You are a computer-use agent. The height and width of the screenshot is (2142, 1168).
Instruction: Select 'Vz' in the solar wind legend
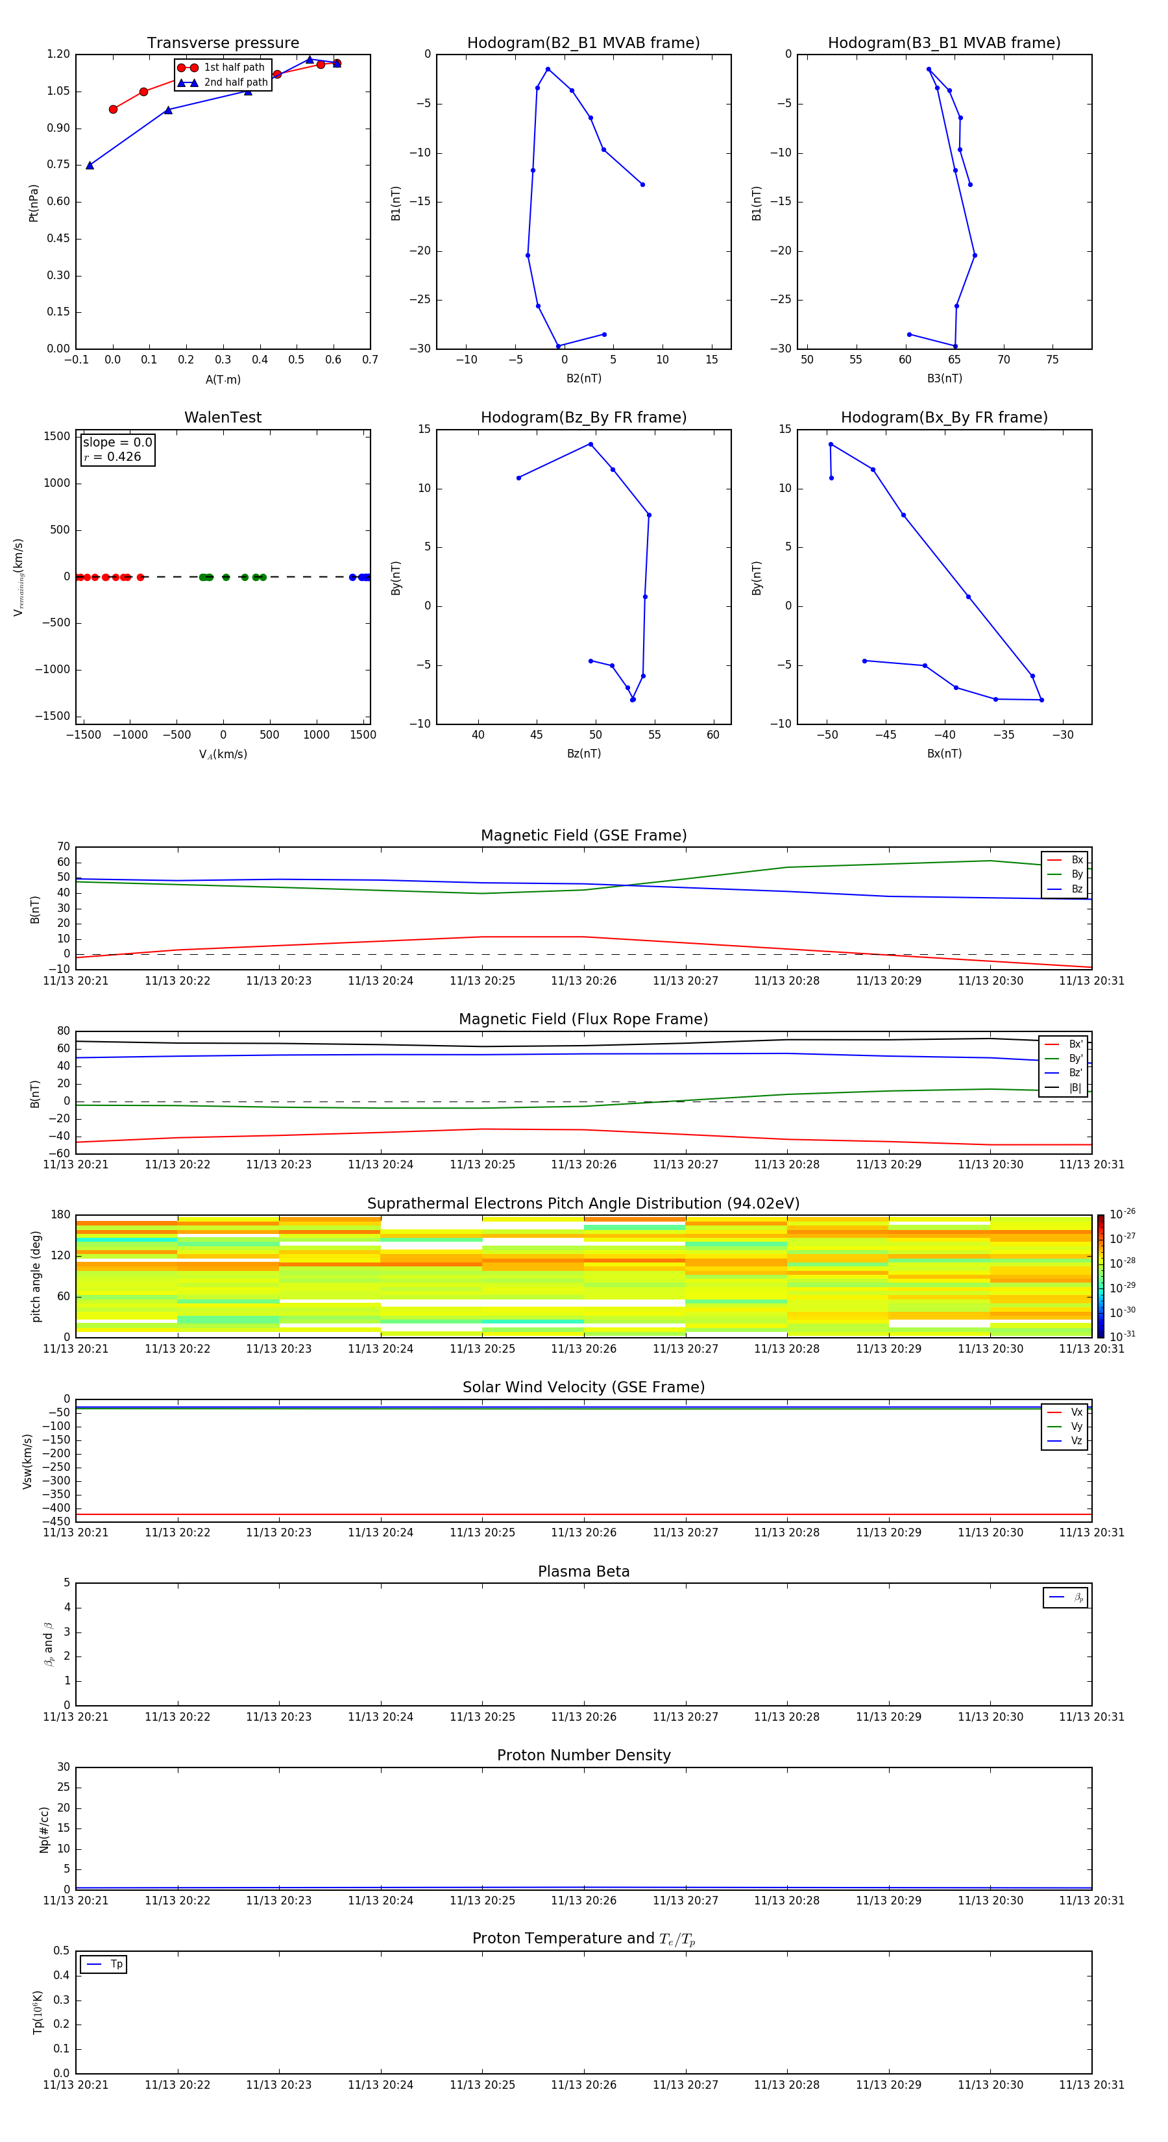(1065, 1441)
